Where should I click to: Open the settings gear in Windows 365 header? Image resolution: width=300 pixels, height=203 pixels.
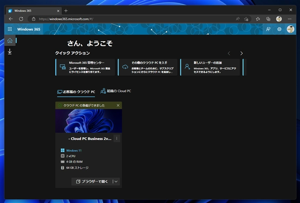tap(279, 29)
